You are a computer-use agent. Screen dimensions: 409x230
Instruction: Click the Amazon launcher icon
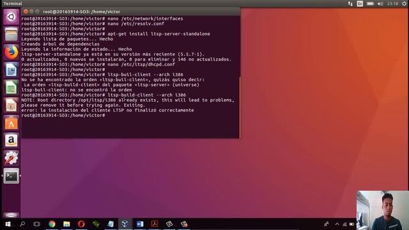coord(12,141)
